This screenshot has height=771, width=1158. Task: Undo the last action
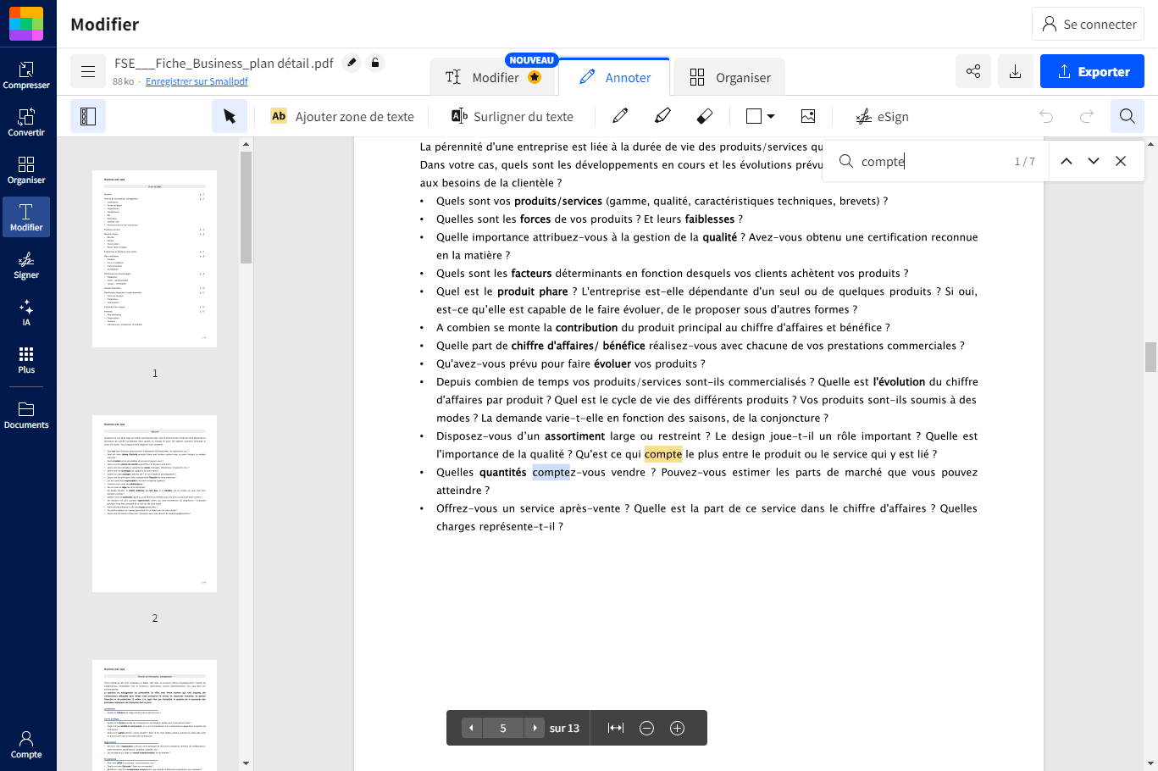[1046, 116]
